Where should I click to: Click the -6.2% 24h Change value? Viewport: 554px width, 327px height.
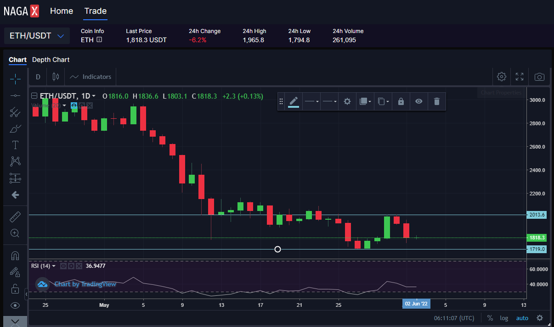click(x=198, y=40)
